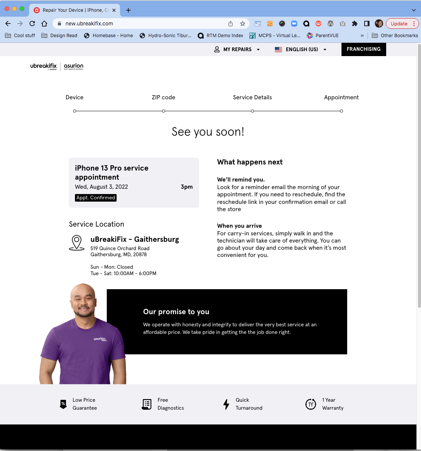421x451 pixels.
Task: Open a new browser tab
Action: 128,10
